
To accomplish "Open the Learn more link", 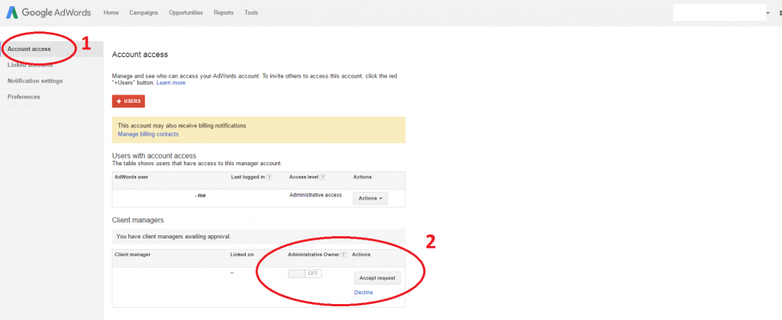I will (x=171, y=82).
